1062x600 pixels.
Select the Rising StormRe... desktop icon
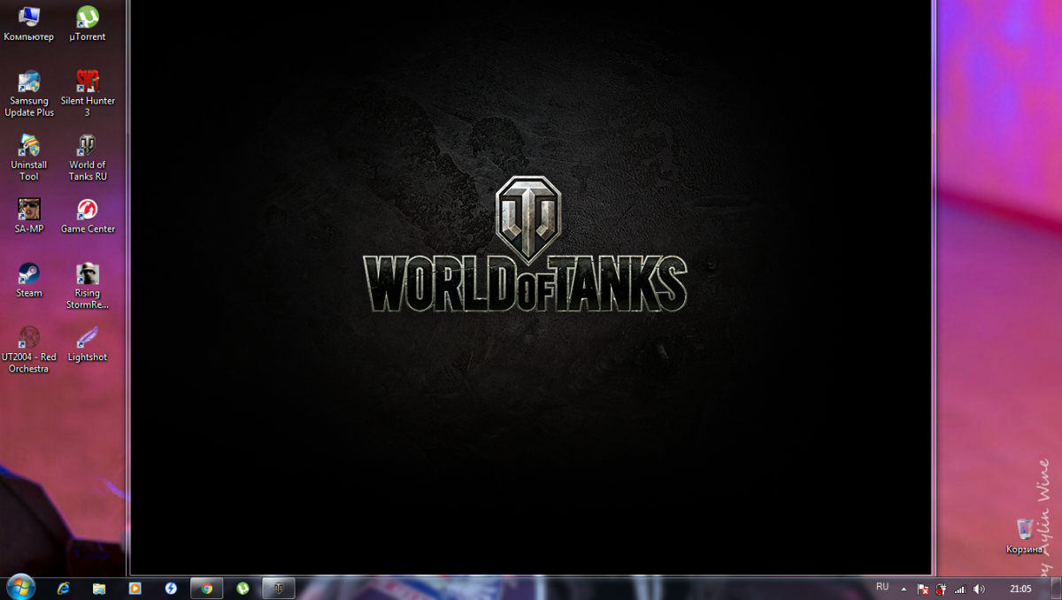coord(87,286)
